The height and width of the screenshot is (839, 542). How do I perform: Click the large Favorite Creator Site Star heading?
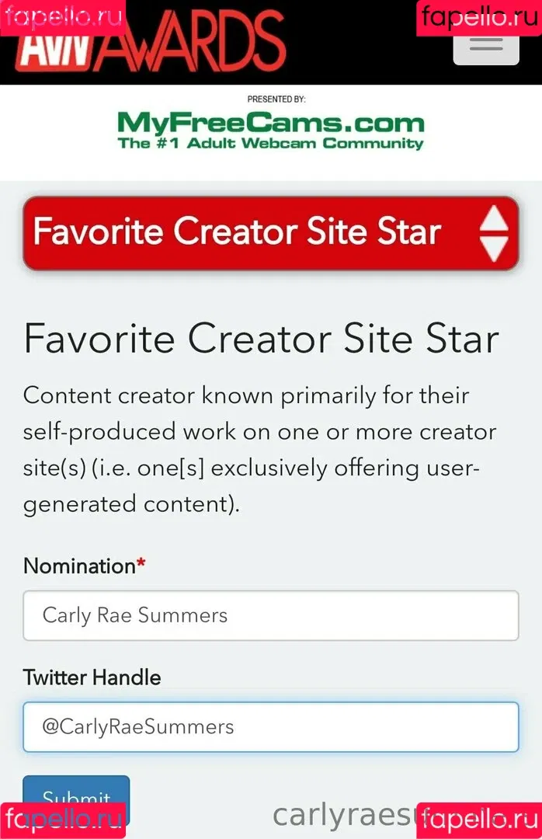(261, 339)
